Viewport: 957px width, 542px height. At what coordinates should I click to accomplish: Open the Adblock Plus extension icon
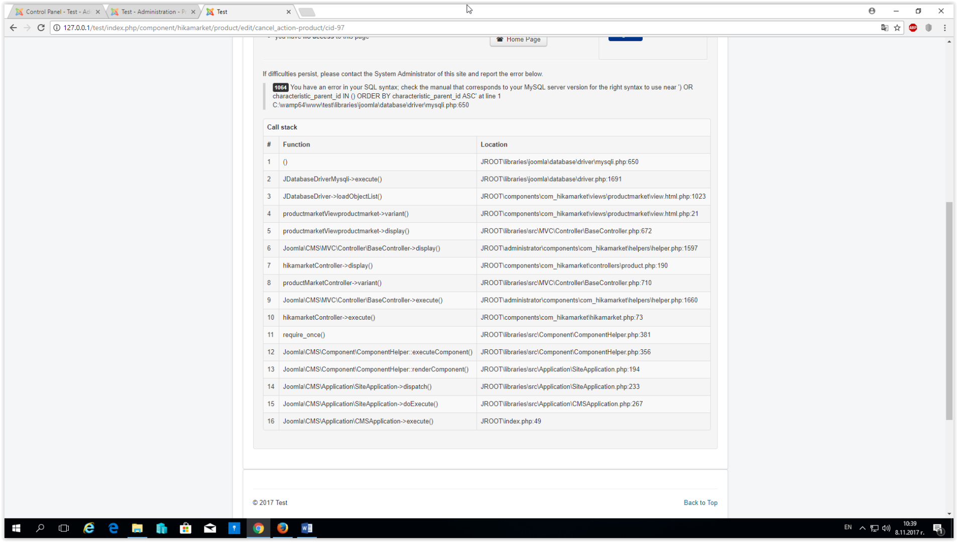pyautogui.click(x=913, y=28)
